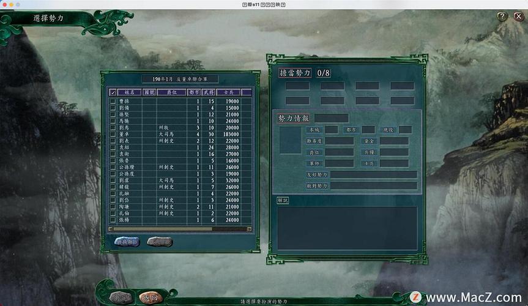Image resolution: width=528 pixels, height=306 pixels.
Task: Check the box for 劉虞
Action: tap(113, 181)
